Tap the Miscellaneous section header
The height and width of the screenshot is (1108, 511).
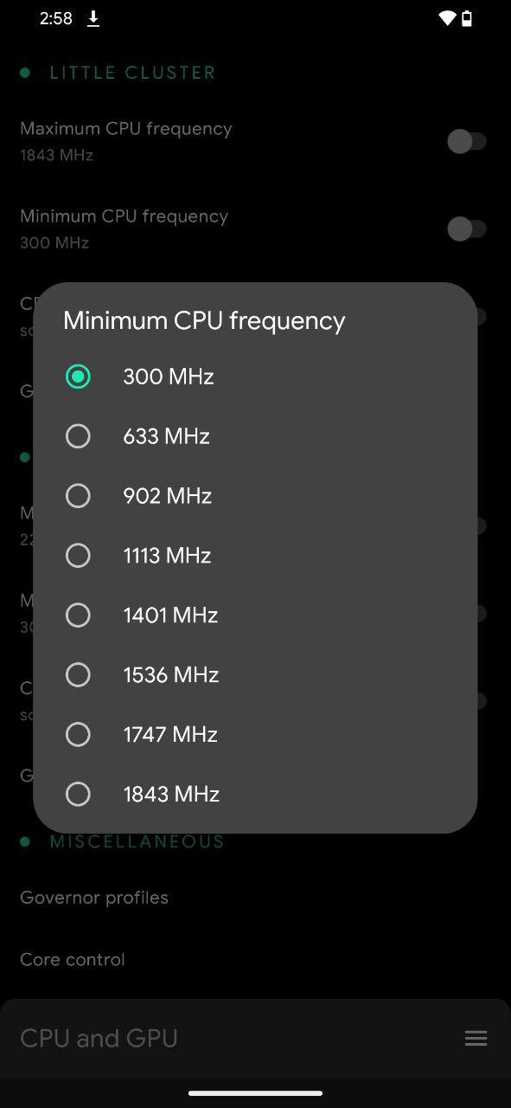coord(137,841)
